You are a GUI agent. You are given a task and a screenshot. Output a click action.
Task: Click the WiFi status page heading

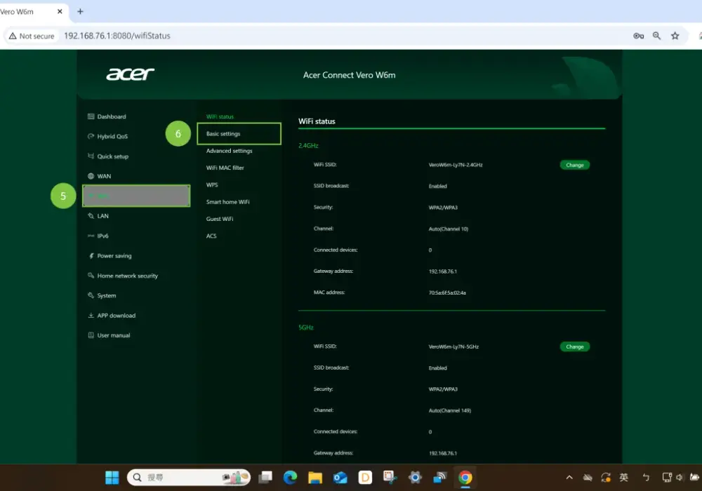317,121
